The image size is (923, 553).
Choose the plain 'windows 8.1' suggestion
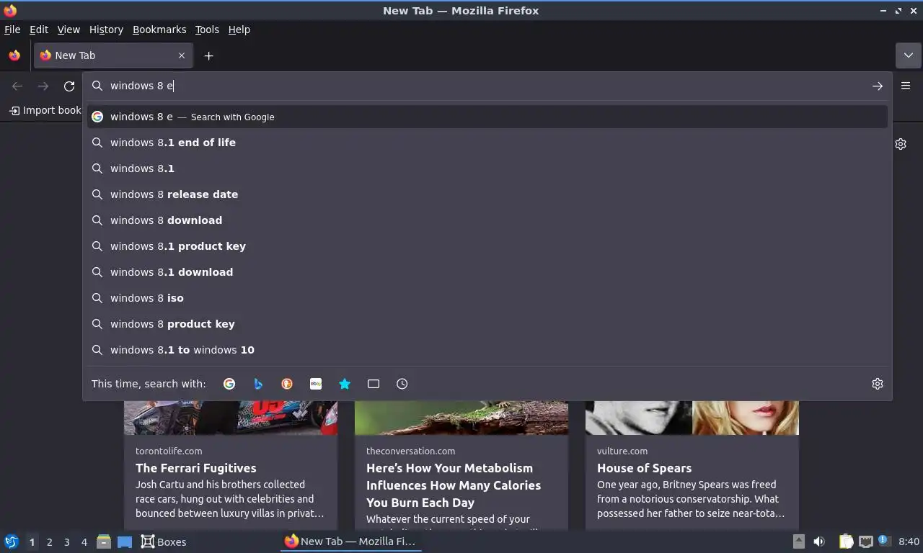487,168
